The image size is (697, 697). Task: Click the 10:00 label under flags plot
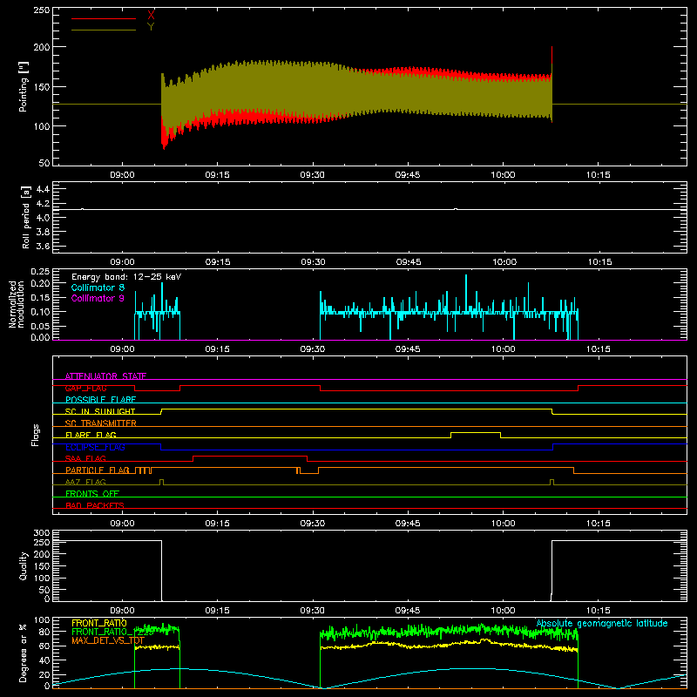click(503, 524)
